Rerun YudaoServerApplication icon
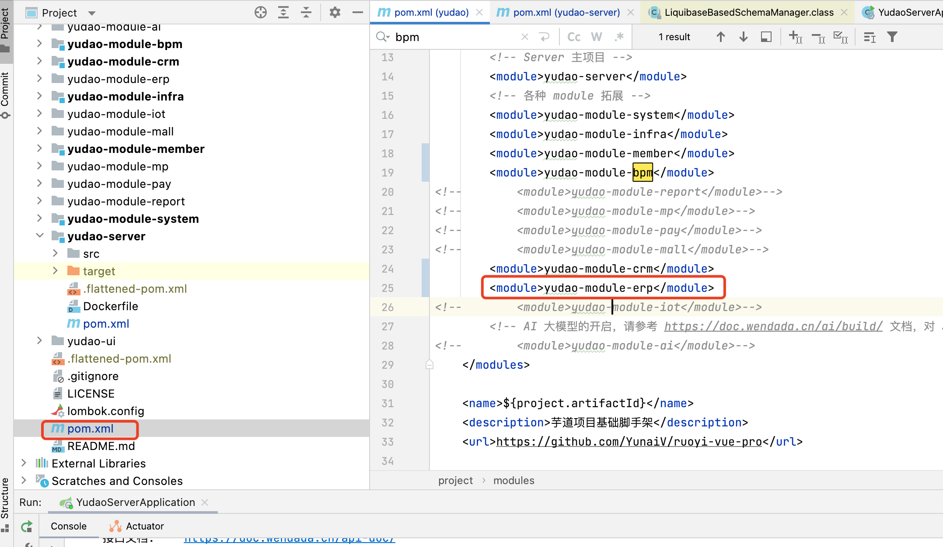 click(27, 526)
